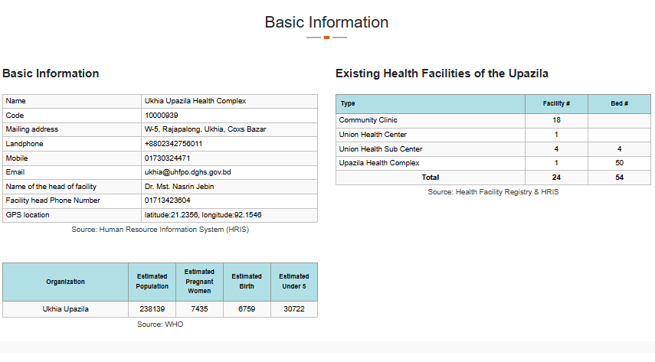
Task: Select the facility code 10000939
Action: (162, 116)
